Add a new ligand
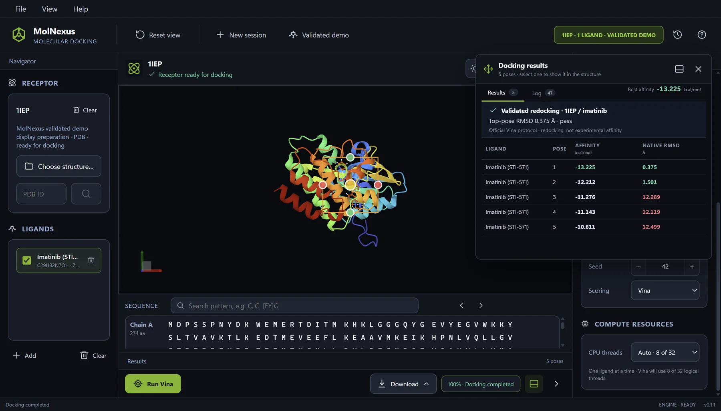721x411 pixels. pyautogui.click(x=24, y=355)
